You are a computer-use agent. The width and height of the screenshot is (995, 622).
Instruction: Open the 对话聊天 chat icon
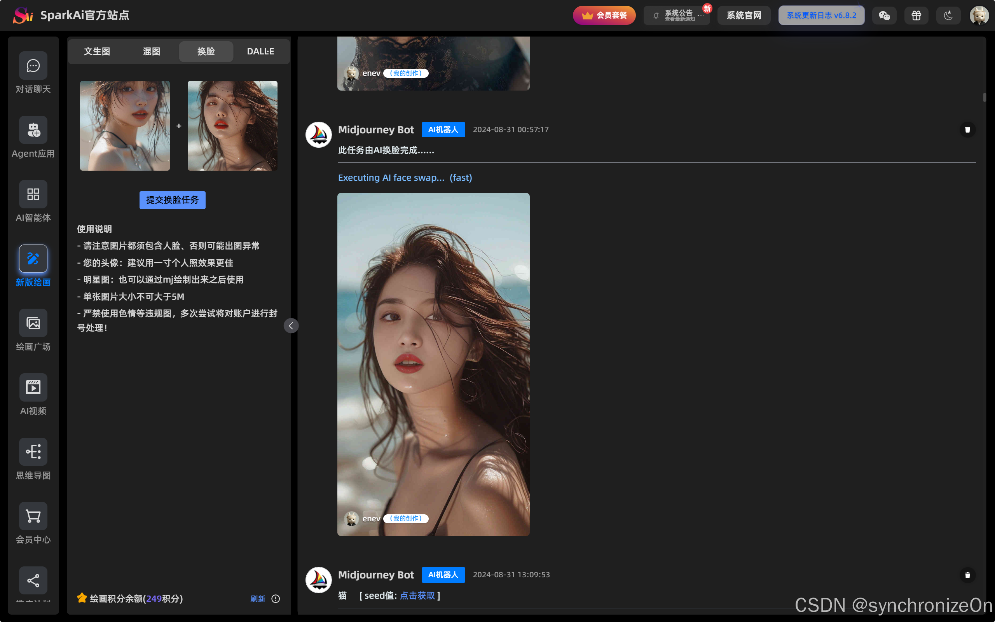pos(33,66)
